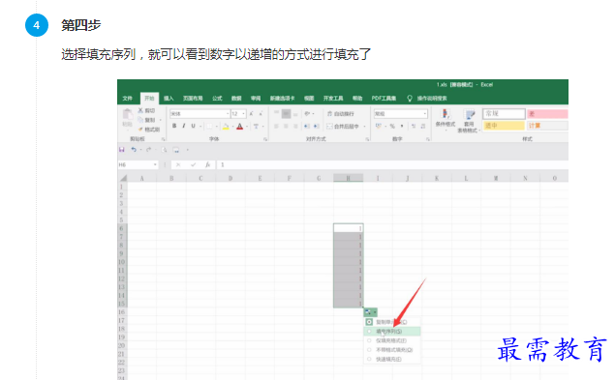615x380 pixels.
Task: Open the font size 12 dropdown
Action: pos(243,113)
